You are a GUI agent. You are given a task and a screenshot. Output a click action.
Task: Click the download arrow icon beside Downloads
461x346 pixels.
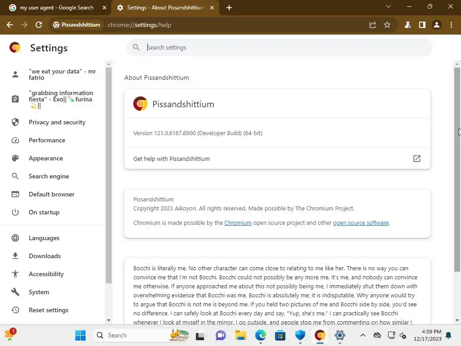point(15,256)
